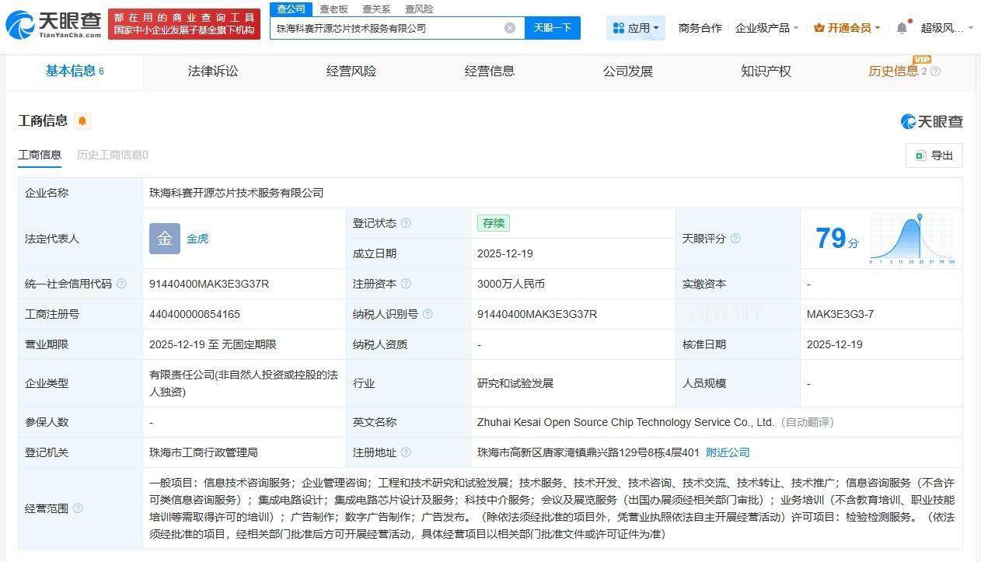Click the help icon next to 注册资本

[x=406, y=284]
